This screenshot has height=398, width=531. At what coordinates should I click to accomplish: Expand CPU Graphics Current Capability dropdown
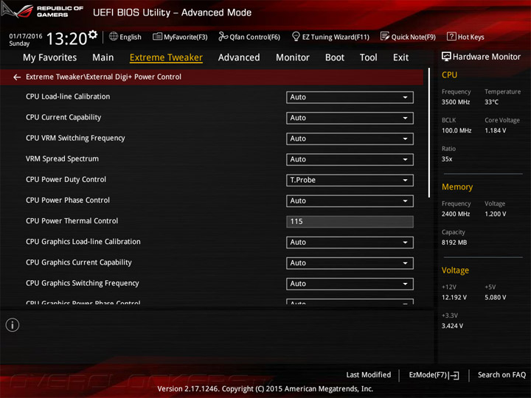pos(350,263)
